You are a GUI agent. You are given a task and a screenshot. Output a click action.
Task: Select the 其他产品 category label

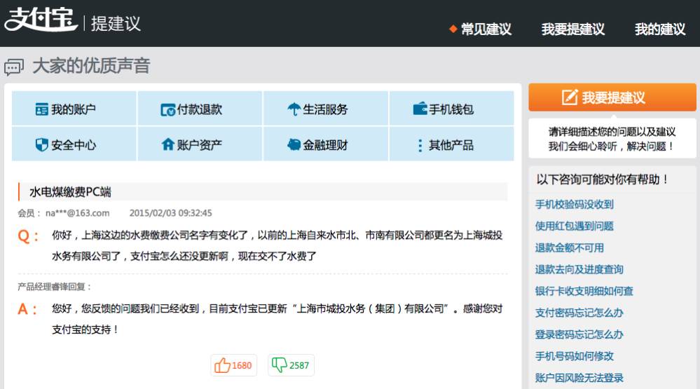[x=451, y=144]
